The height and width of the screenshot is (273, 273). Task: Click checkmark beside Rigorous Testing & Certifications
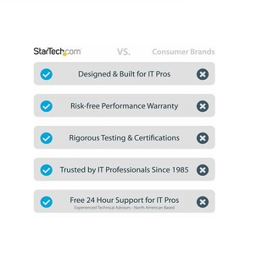click(x=46, y=138)
